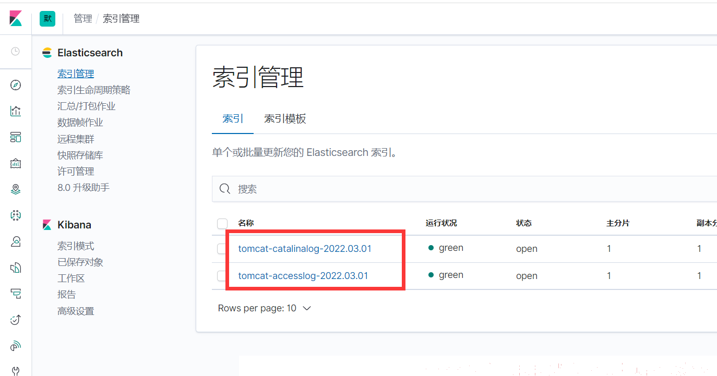
Task: Open 索引生命周期策略 in the sidebar
Action: pos(94,90)
